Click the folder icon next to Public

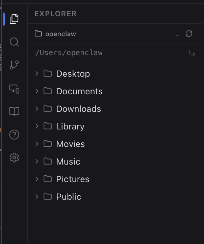[x=48, y=196]
